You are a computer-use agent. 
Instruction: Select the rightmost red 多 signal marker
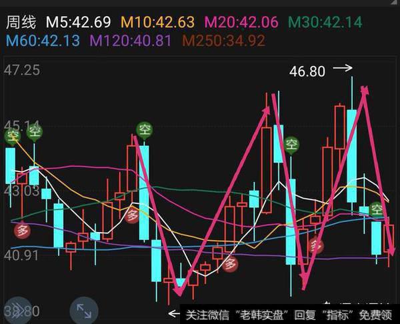[x=315, y=247]
